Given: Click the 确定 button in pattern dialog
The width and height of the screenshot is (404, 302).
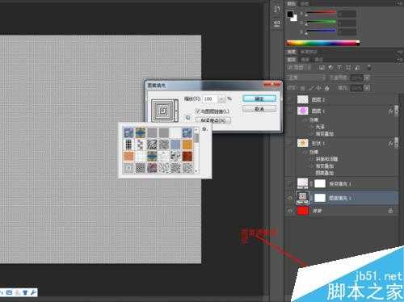Looking at the screenshot, I should pyautogui.click(x=259, y=99).
